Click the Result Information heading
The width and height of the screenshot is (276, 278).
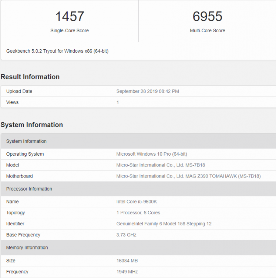30,77
